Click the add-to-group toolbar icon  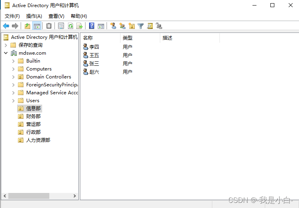tap(159, 26)
